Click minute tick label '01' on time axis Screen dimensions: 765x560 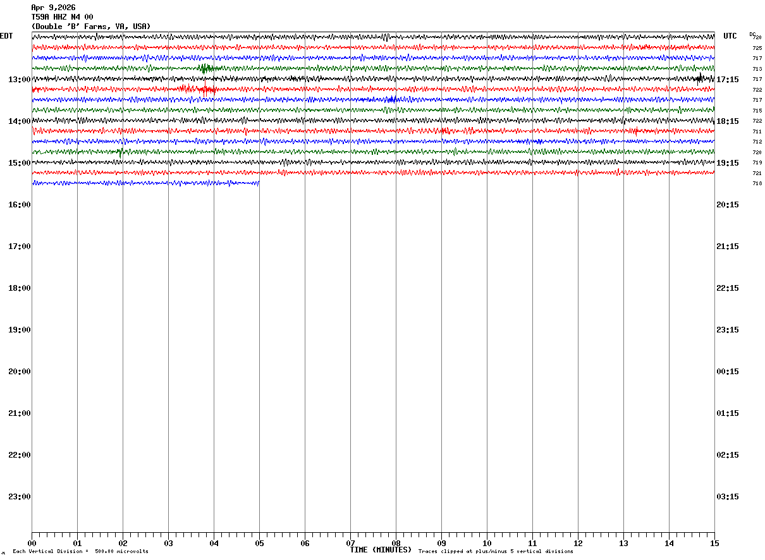[x=77, y=544]
